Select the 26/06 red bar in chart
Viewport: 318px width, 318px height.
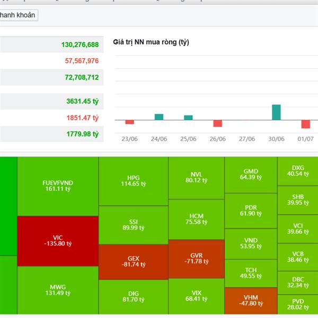218,123
